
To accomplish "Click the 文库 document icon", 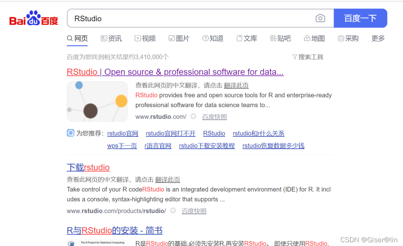I will [x=239, y=38].
